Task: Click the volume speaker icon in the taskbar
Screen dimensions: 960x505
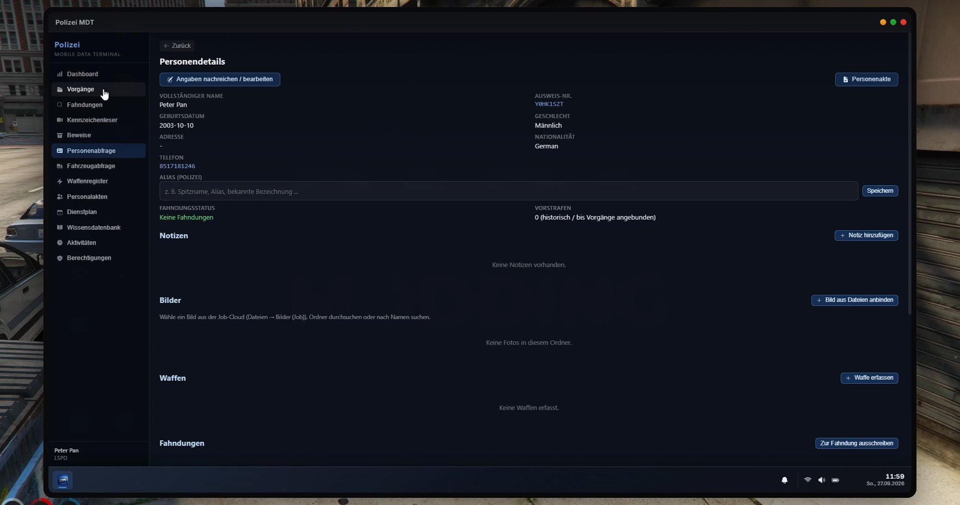Action: (822, 480)
